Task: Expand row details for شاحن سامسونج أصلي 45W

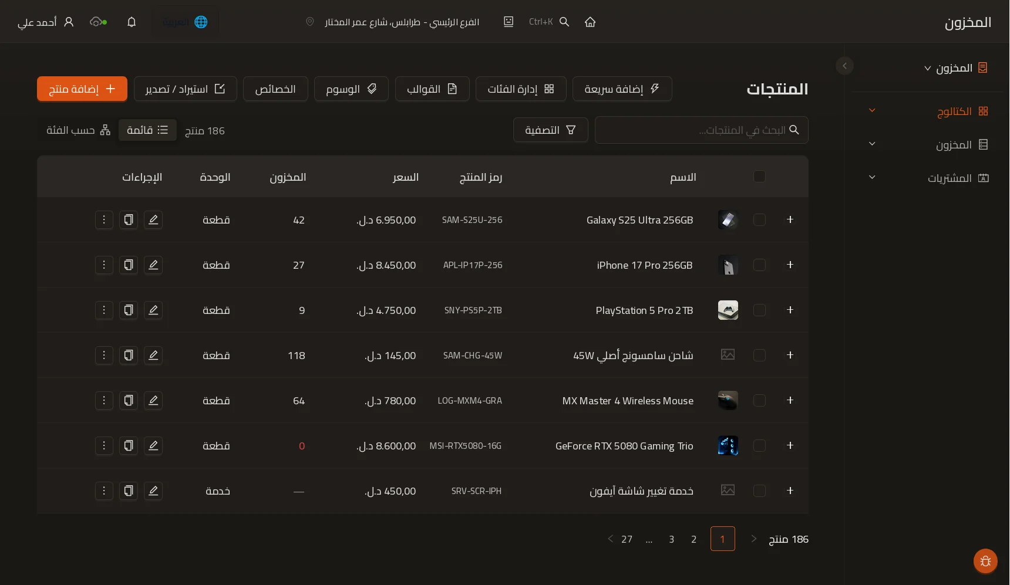Action: [790, 355]
